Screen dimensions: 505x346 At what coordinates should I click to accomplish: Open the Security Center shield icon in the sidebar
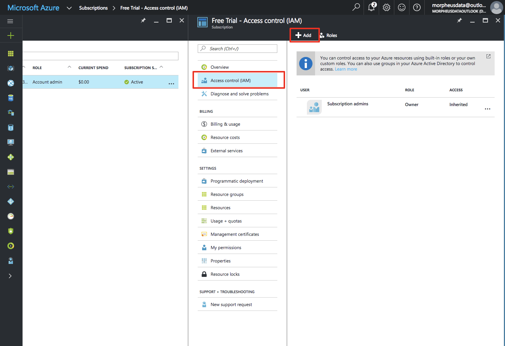pyautogui.click(x=11, y=231)
